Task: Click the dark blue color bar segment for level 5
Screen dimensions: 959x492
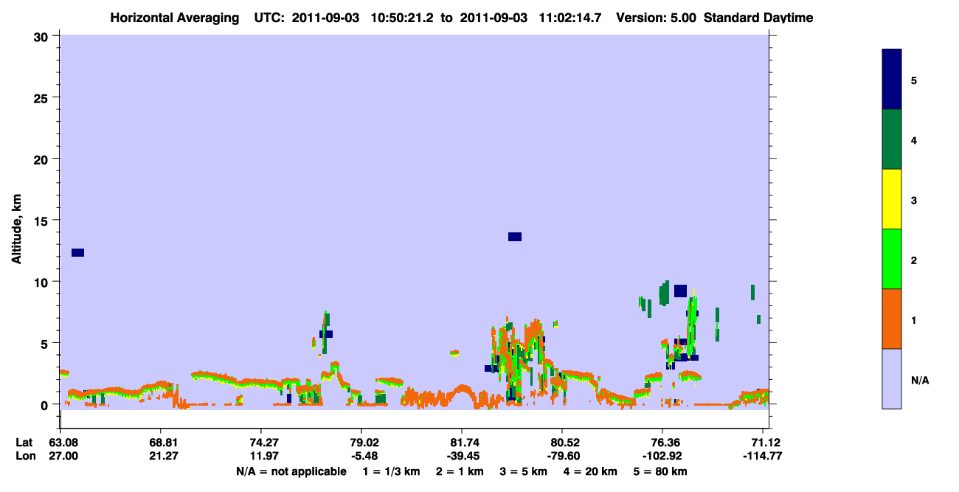Action: click(x=892, y=79)
